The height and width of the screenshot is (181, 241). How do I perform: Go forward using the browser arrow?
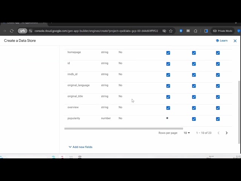click(x=4, y=31)
